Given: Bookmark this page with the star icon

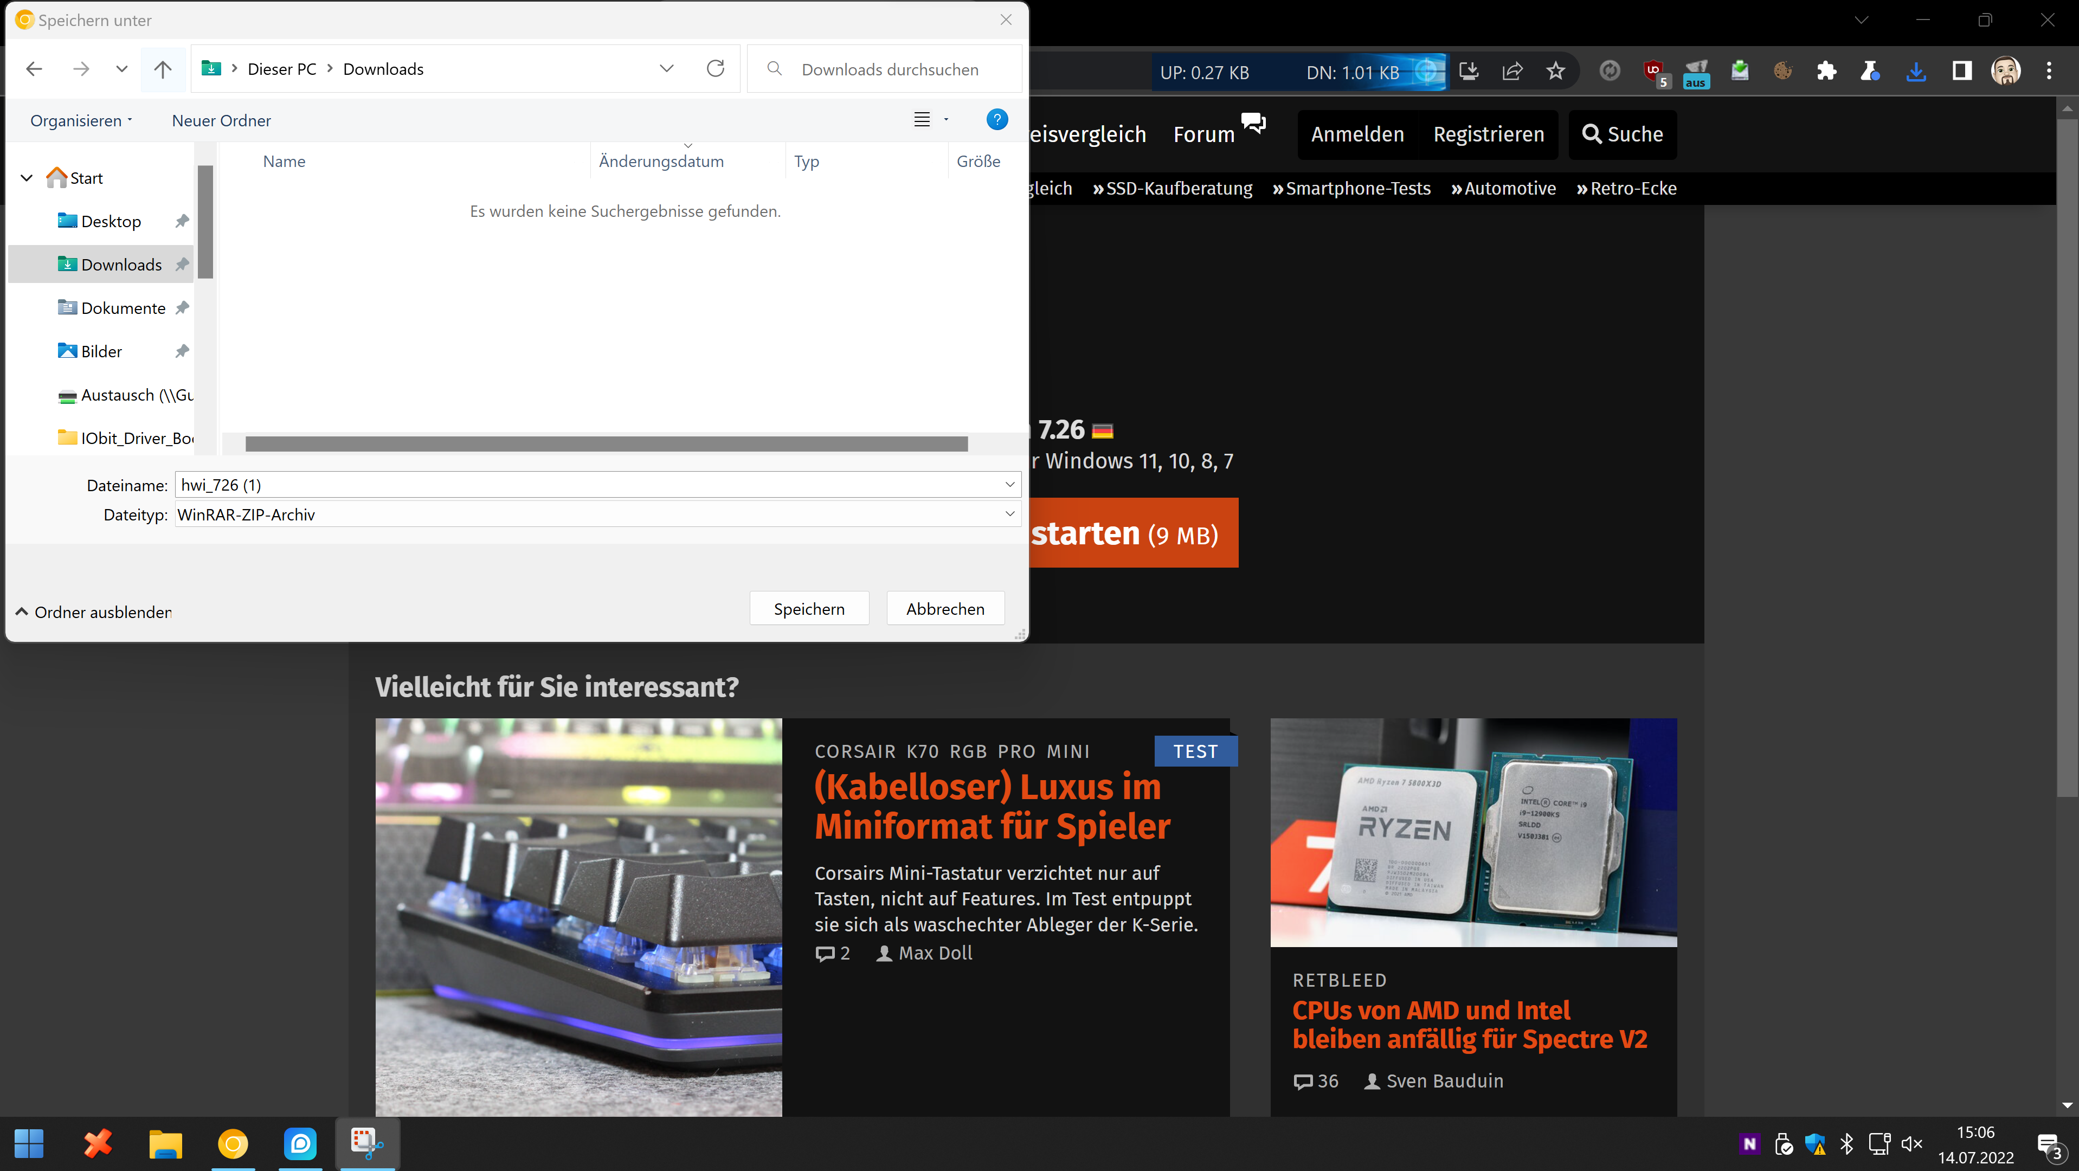Looking at the screenshot, I should pyautogui.click(x=1555, y=71).
